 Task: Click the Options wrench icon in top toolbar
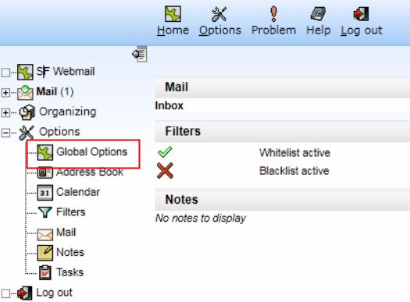[x=219, y=14]
